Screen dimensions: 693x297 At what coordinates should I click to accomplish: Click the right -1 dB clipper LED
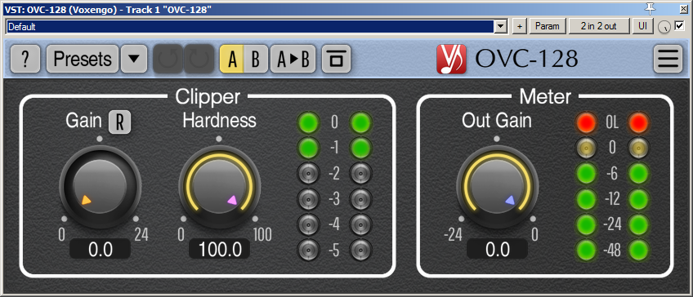(x=361, y=148)
